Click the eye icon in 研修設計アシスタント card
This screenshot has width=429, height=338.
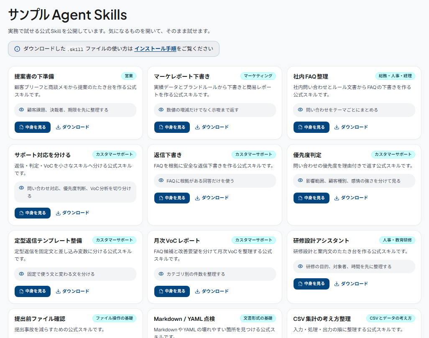pos(300,267)
